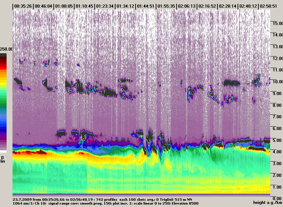Click the '742 profiles' text in the footer
This screenshot has width=283, height=207.
107,200
